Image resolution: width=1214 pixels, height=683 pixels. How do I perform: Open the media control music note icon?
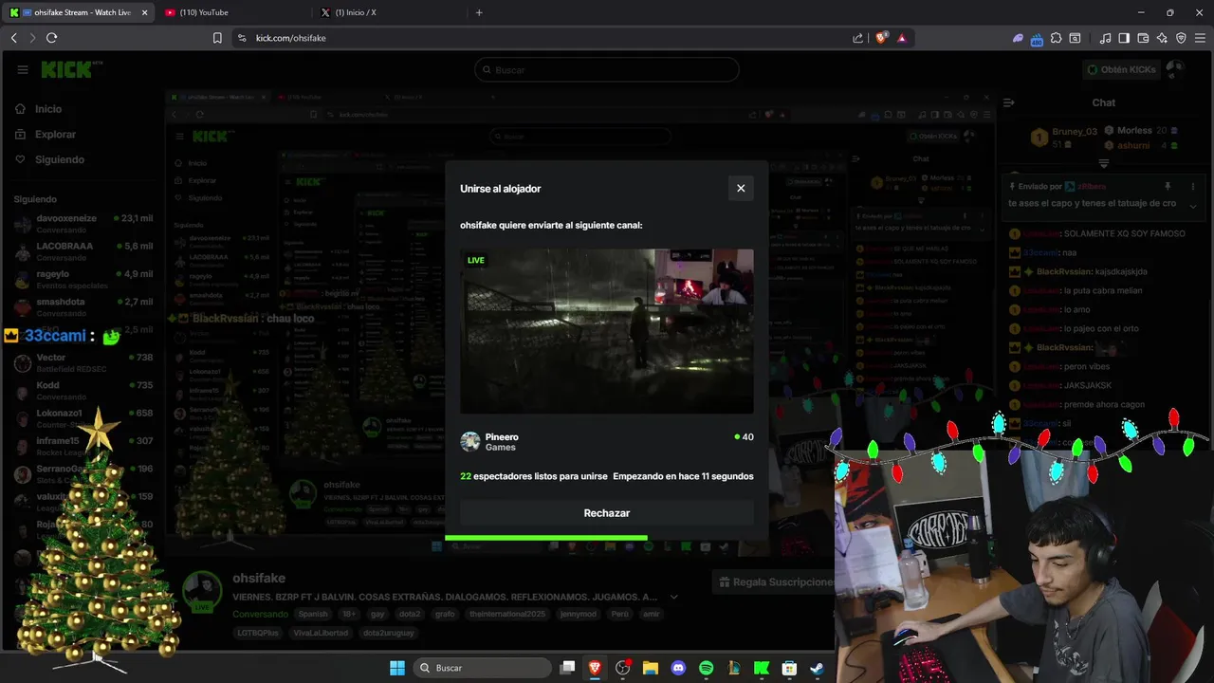[1105, 38]
